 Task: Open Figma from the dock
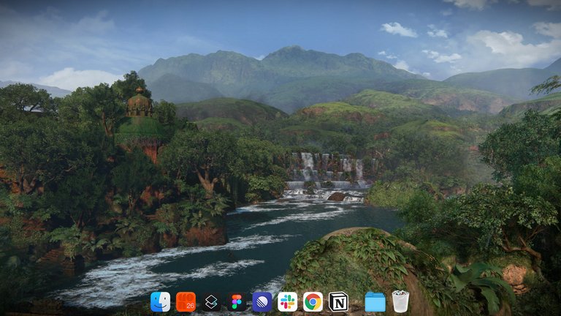click(x=237, y=301)
